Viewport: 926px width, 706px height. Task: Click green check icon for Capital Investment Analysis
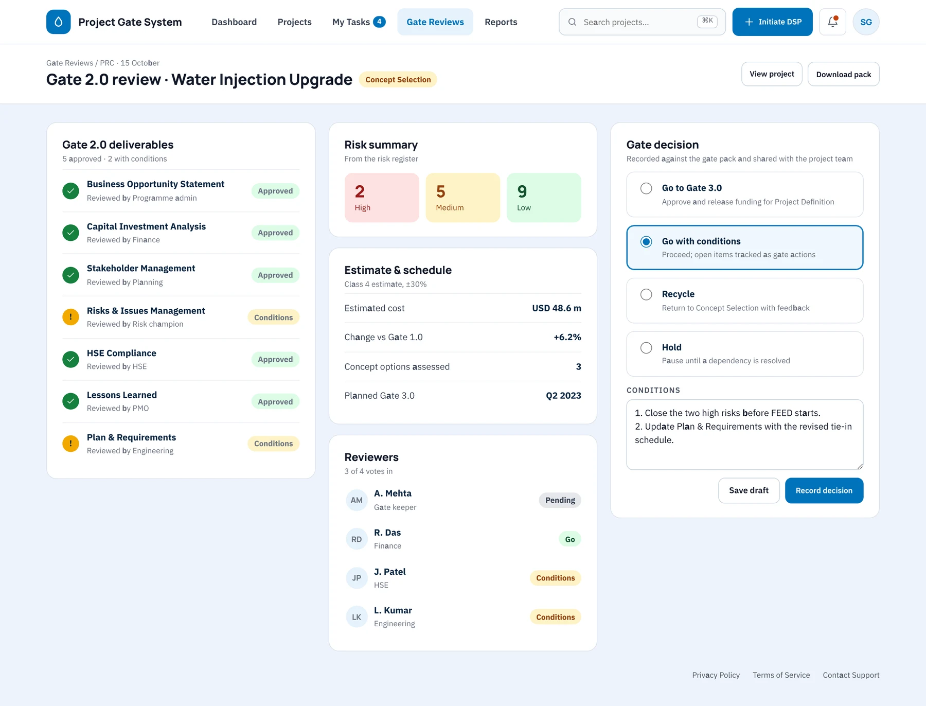(70, 233)
